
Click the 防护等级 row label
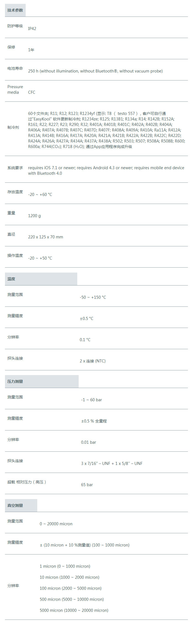(x=15, y=26)
